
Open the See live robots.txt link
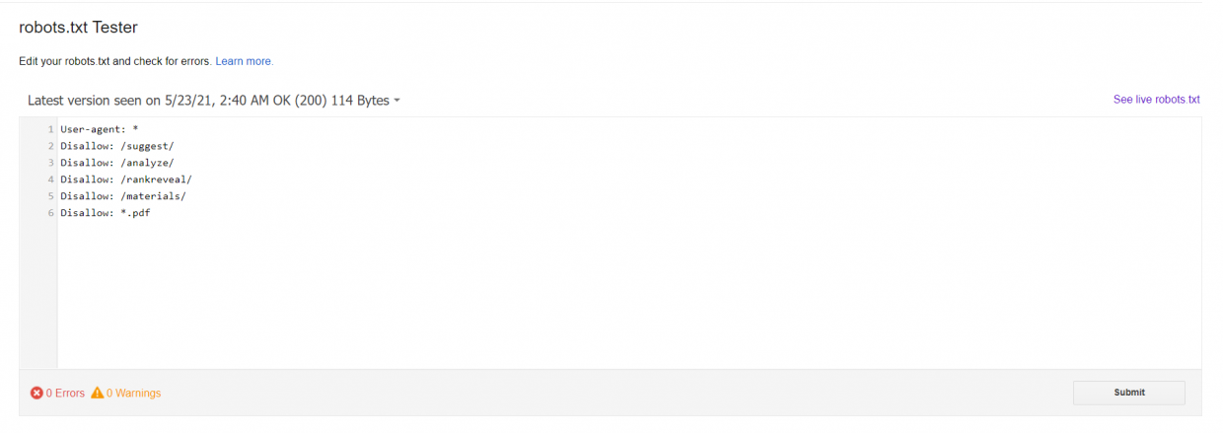pos(1156,100)
